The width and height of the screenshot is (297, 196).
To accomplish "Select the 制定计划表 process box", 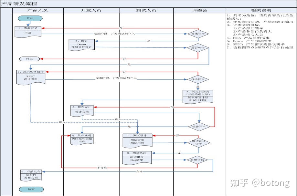I will pyautogui.click(x=198, y=96).
